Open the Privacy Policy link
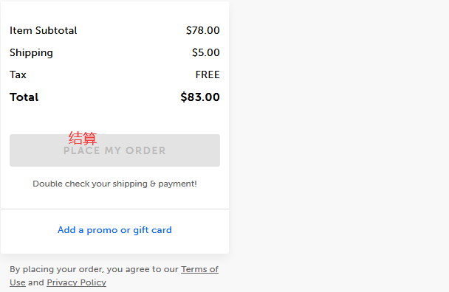 pyautogui.click(x=77, y=282)
